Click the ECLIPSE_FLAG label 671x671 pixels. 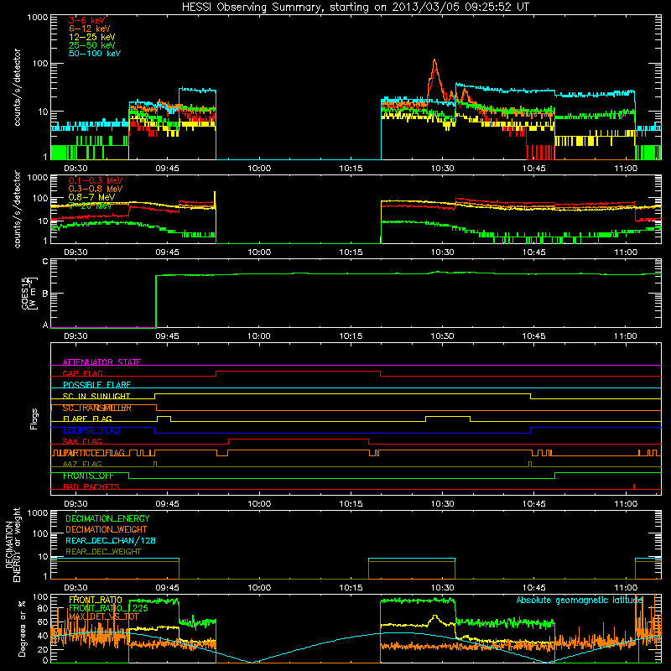[x=91, y=430]
